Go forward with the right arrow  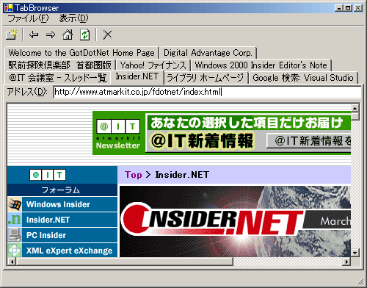(x=51, y=35)
